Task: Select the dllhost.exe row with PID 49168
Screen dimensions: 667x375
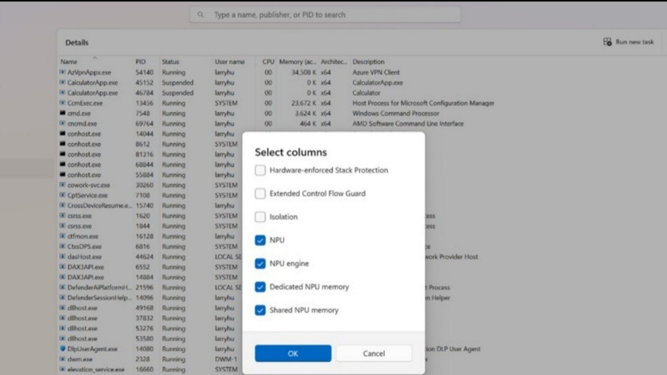Action: tap(150, 308)
